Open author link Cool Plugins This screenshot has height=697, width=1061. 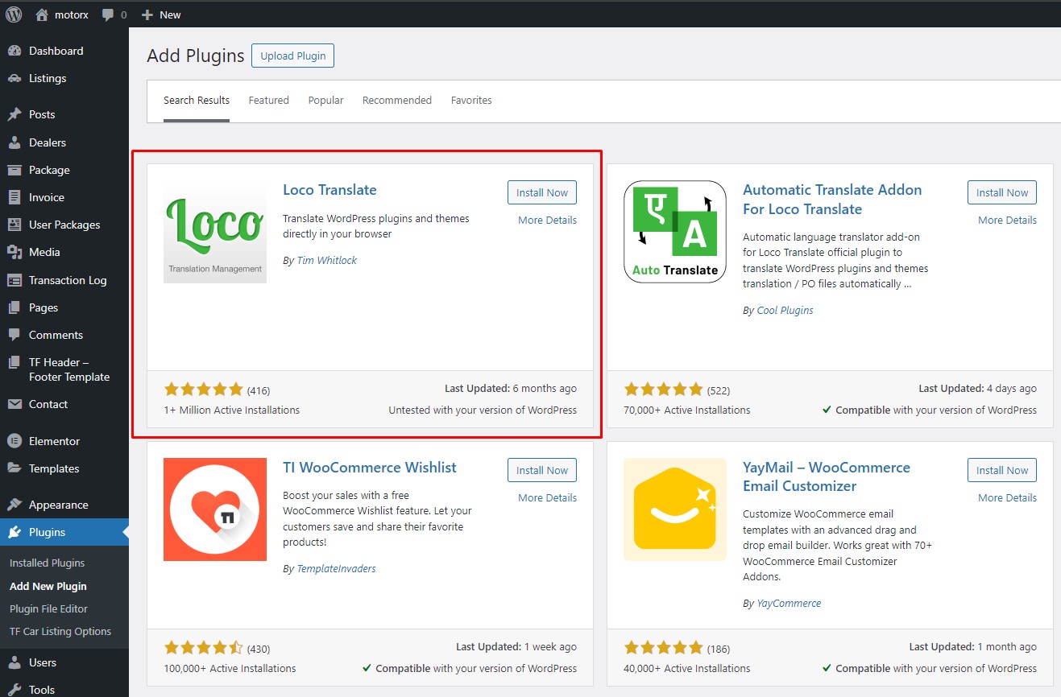[785, 310]
